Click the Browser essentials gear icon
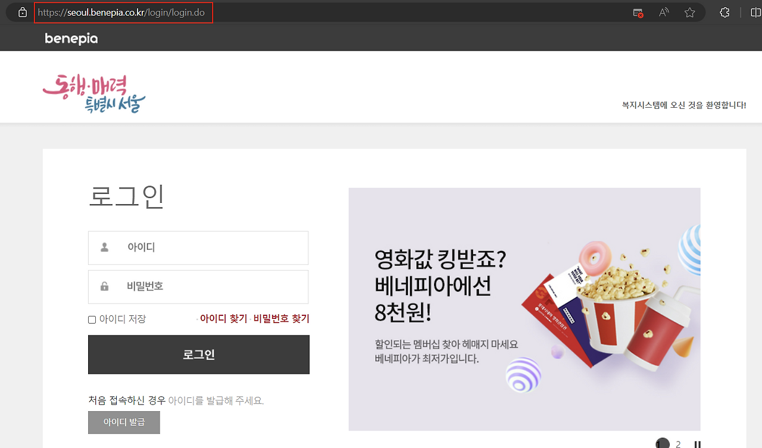 click(x=724, y=11)
